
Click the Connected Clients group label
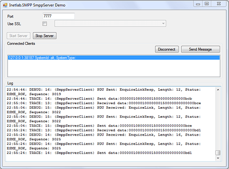[x=21, y=44]
